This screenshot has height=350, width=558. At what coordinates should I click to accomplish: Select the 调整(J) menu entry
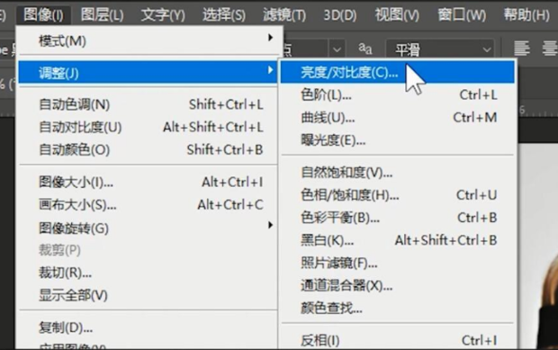coord(148,72)
